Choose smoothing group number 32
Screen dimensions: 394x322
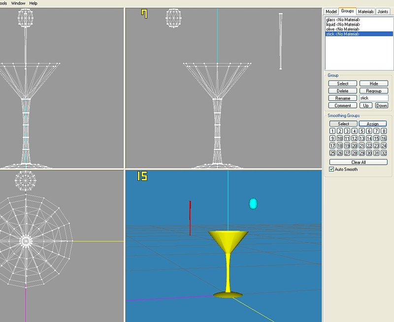(384, 153)
